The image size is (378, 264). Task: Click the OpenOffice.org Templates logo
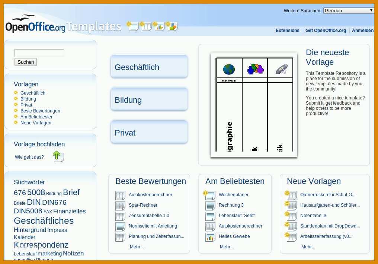click(63, 24)
